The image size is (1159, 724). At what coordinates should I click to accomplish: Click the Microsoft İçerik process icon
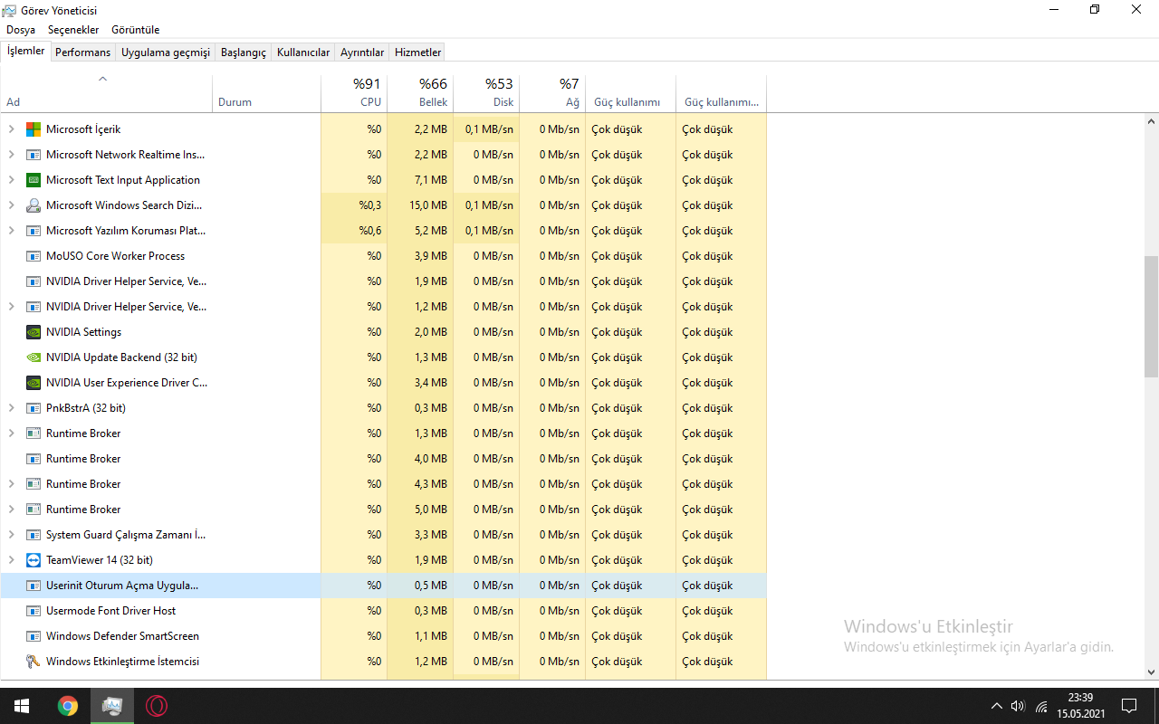click(x=34, y=129)
